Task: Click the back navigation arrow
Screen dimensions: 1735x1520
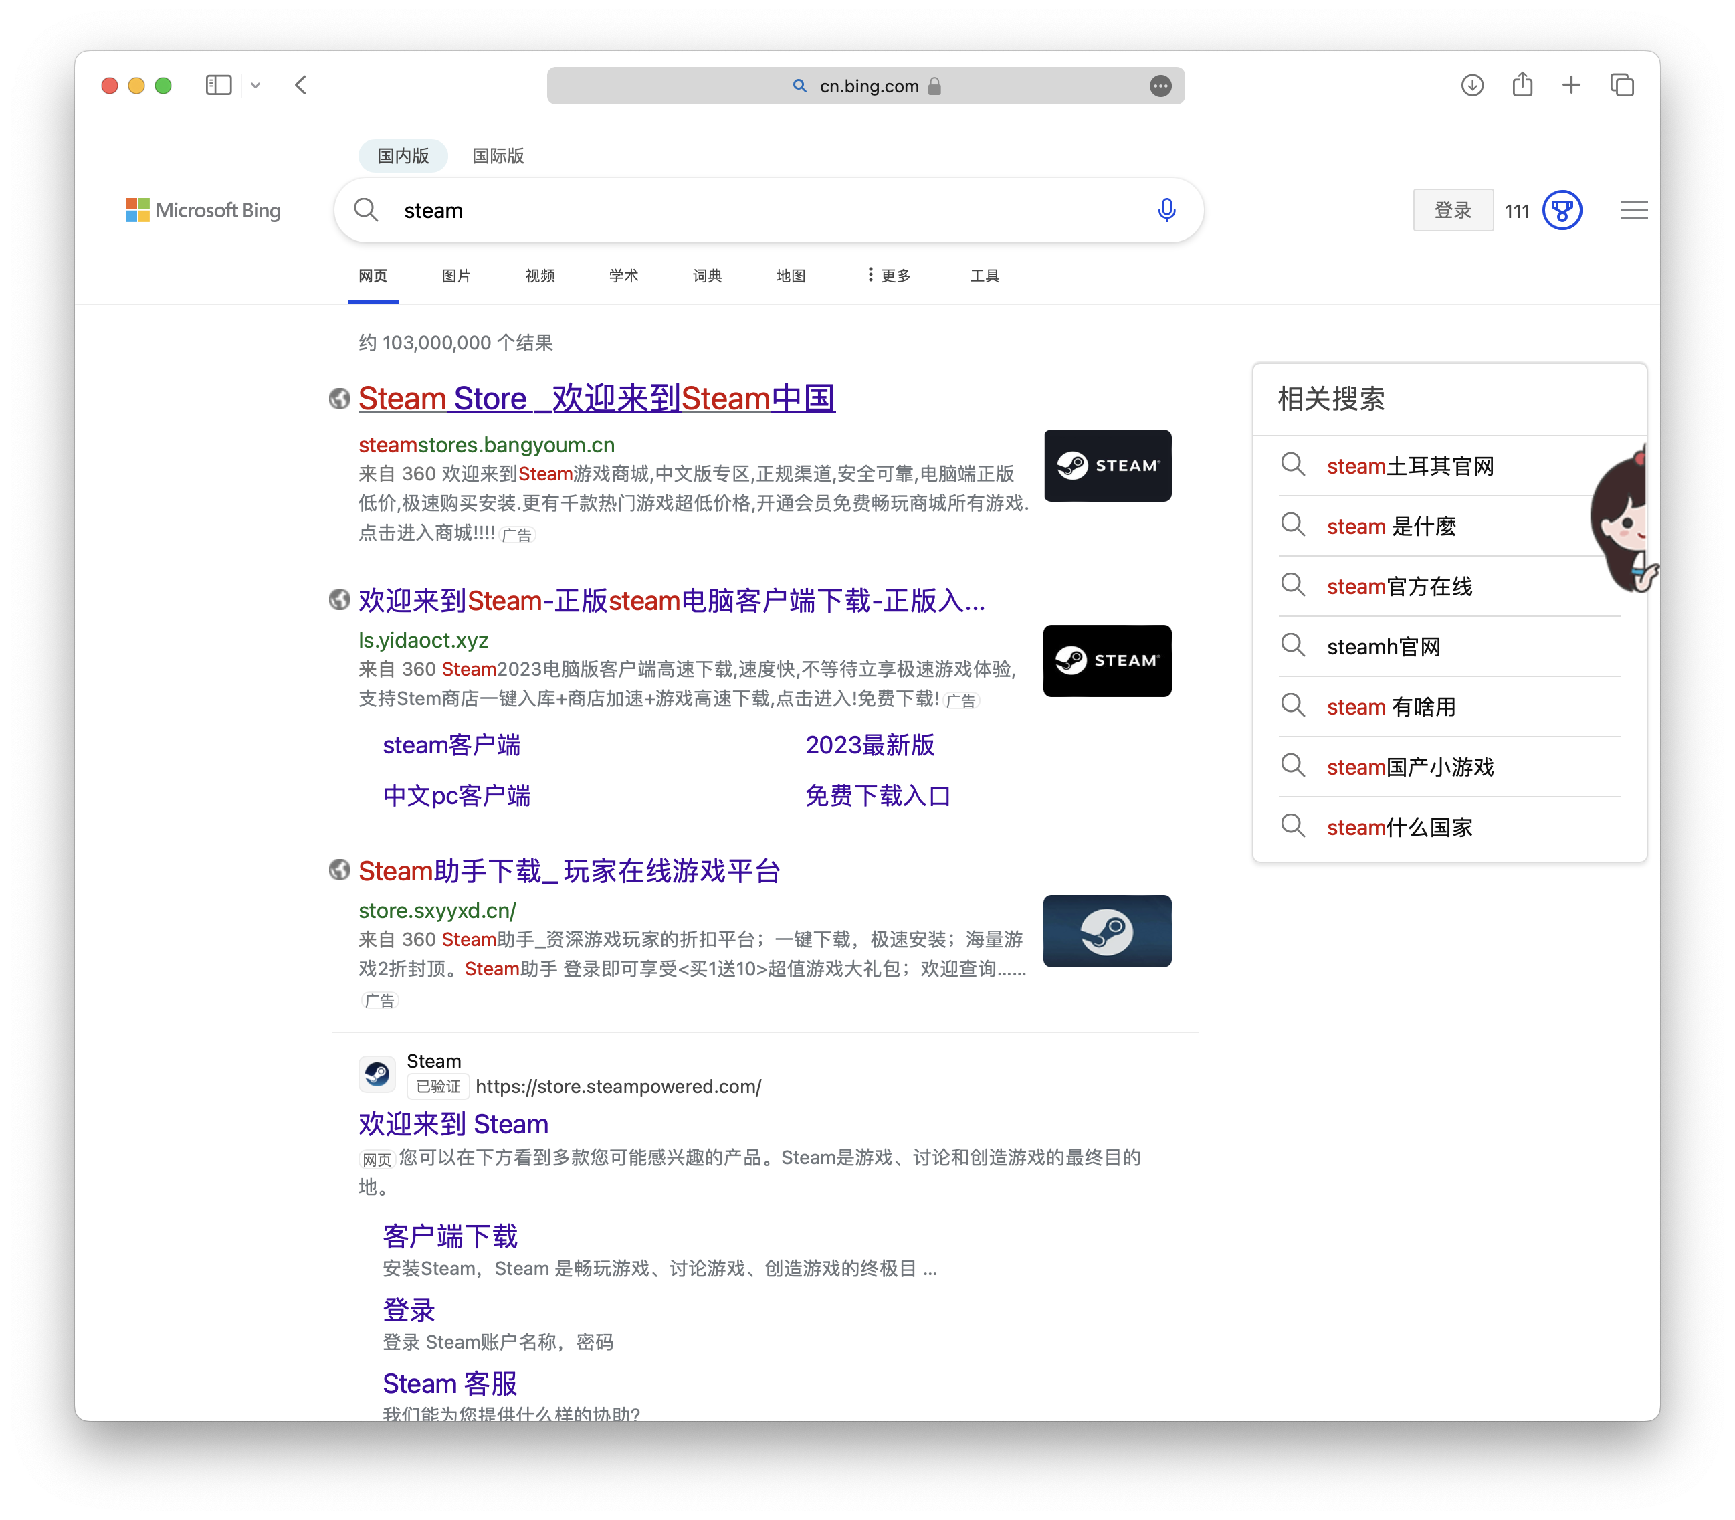Action: 301,85
